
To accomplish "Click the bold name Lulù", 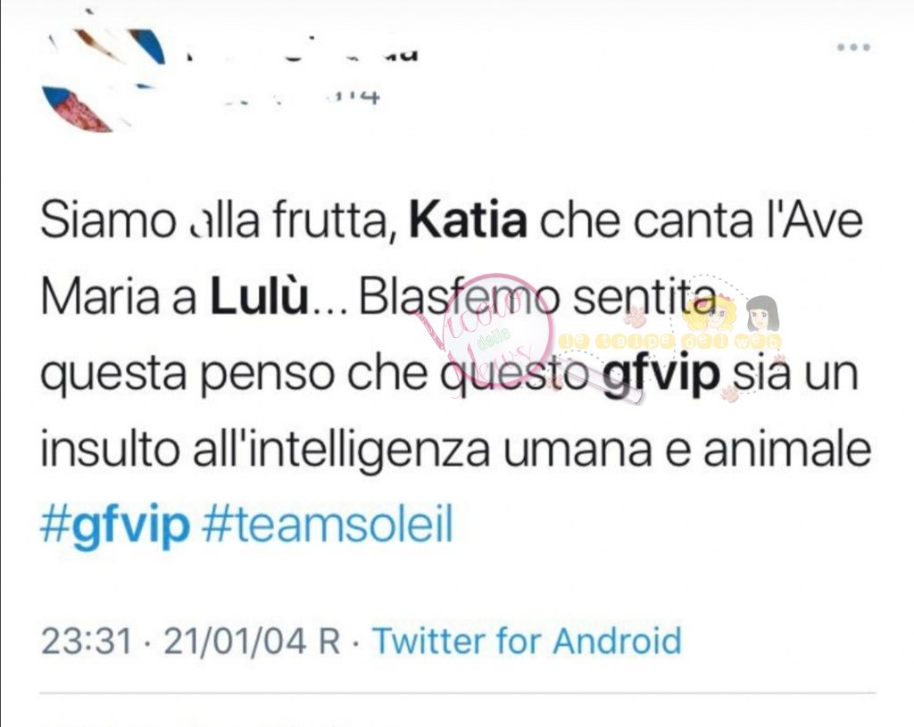I will click(259, 297).
